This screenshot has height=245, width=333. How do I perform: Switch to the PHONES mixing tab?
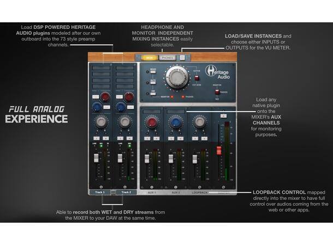(x=168, y=58)
